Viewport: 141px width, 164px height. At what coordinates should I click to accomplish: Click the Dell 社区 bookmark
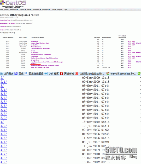[54, 74]
